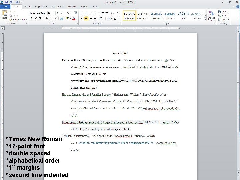
Task: Open the Change Case Aa dropdown
Action: click(68, 13)
